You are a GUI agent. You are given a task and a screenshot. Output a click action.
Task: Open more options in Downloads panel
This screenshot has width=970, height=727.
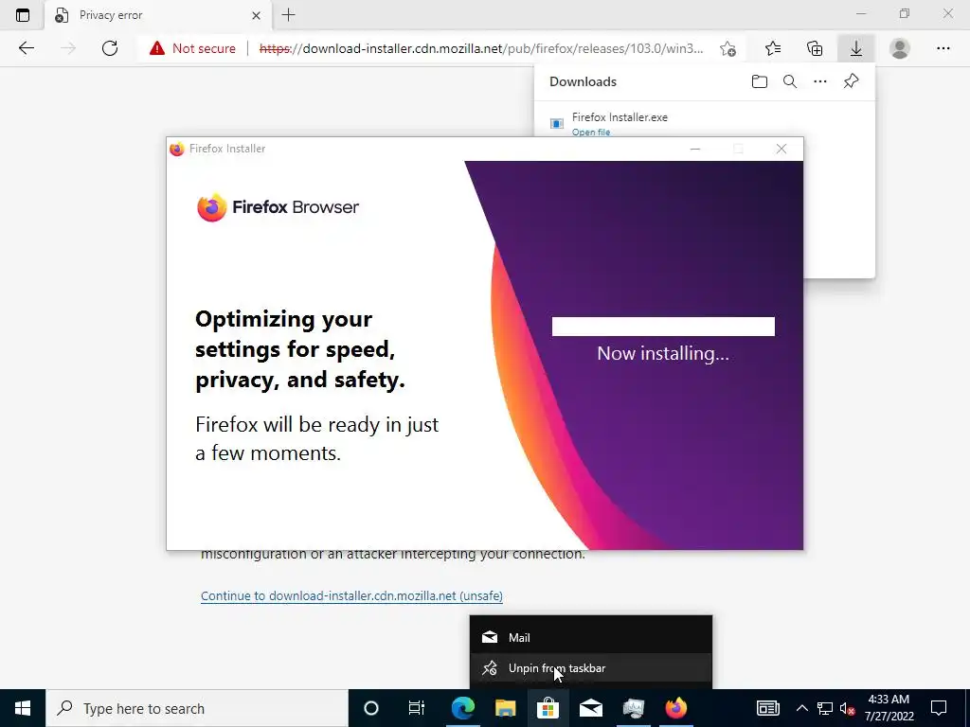click(820, 81)
